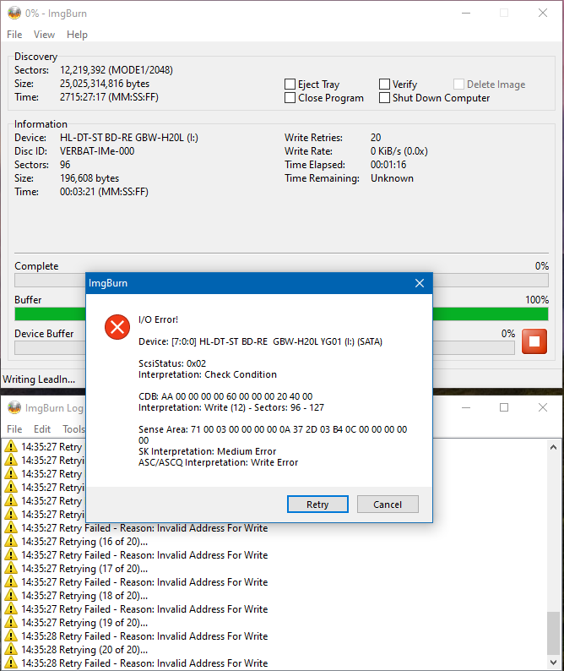Click the Writing LeadIn status text

39,379
